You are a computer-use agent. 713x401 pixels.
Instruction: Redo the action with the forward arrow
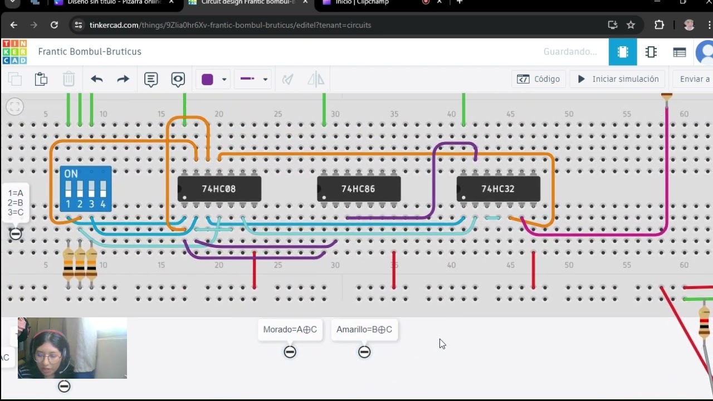[x=123, y=79]
